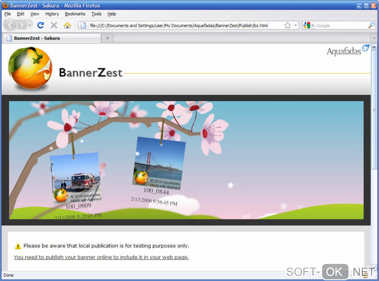Open the History menu
This screenshot has height=281, width=379.
[52, 14]
